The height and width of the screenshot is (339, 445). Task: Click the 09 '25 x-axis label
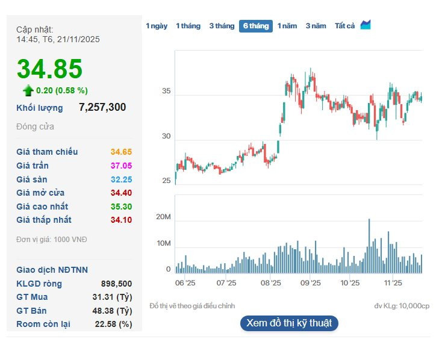[310, 282]
